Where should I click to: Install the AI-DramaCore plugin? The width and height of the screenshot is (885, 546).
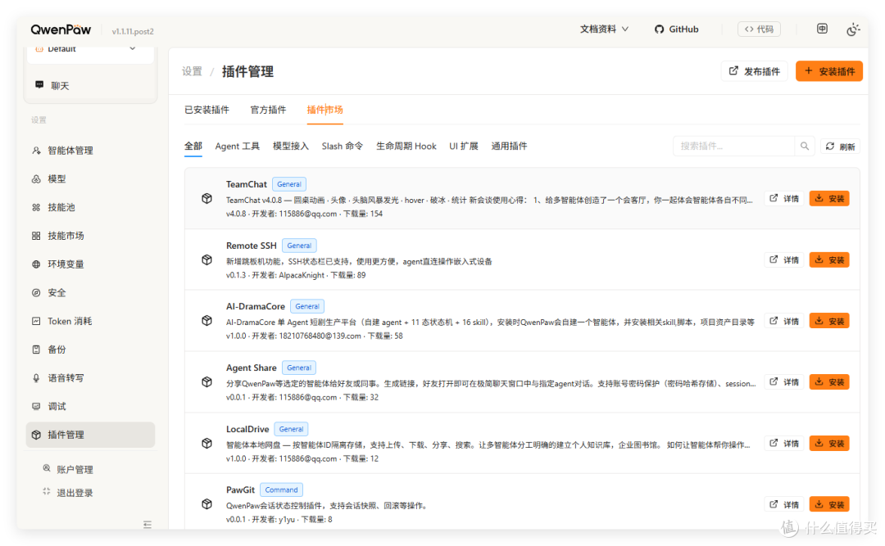(829, 321)
